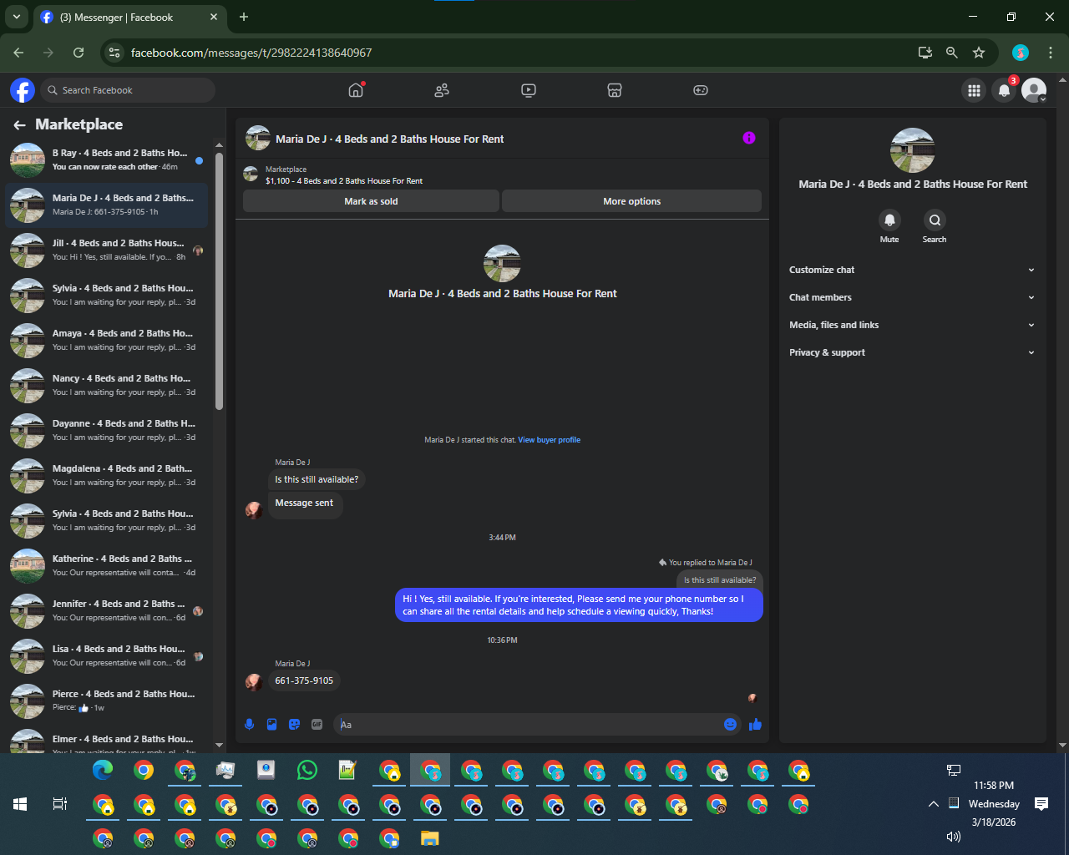Open Magdalena conversation
This screenshot has width=1069, height=855.
point(107,476)
